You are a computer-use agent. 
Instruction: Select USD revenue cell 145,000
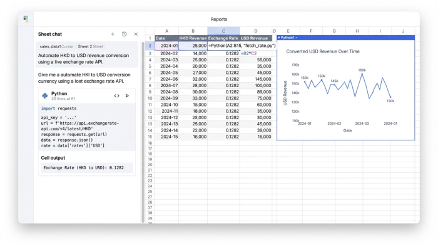(x=255, y=79)
